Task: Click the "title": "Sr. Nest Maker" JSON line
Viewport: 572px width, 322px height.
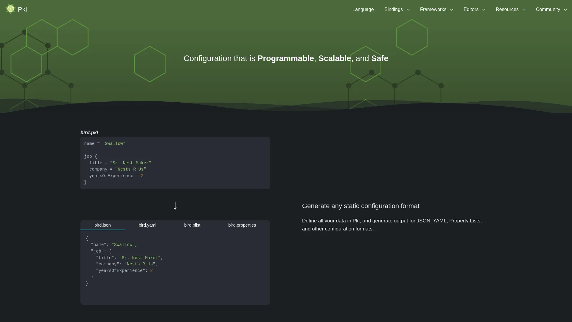Action: [x=130, y=258]
